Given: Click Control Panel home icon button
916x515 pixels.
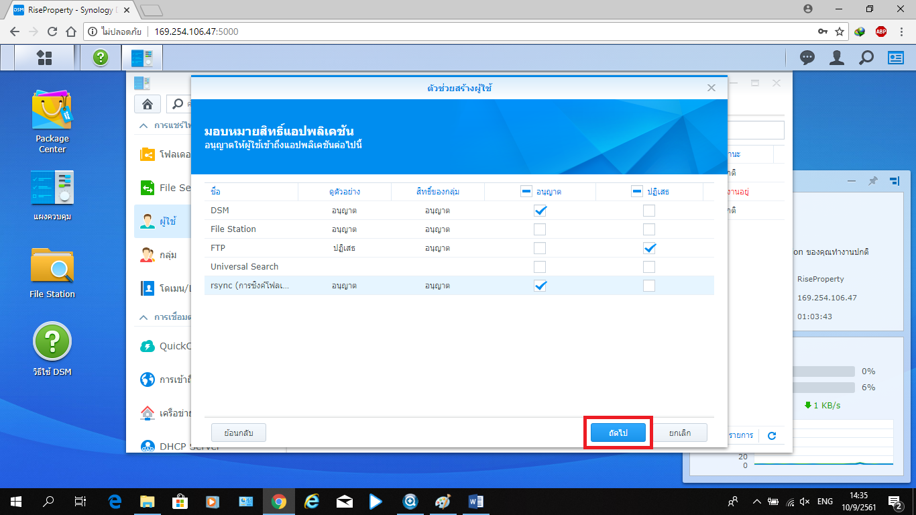Looking at the screenshot, I should 147,104.
